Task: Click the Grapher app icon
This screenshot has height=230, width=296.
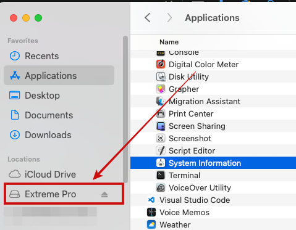Action: click(x=161, y=89)
